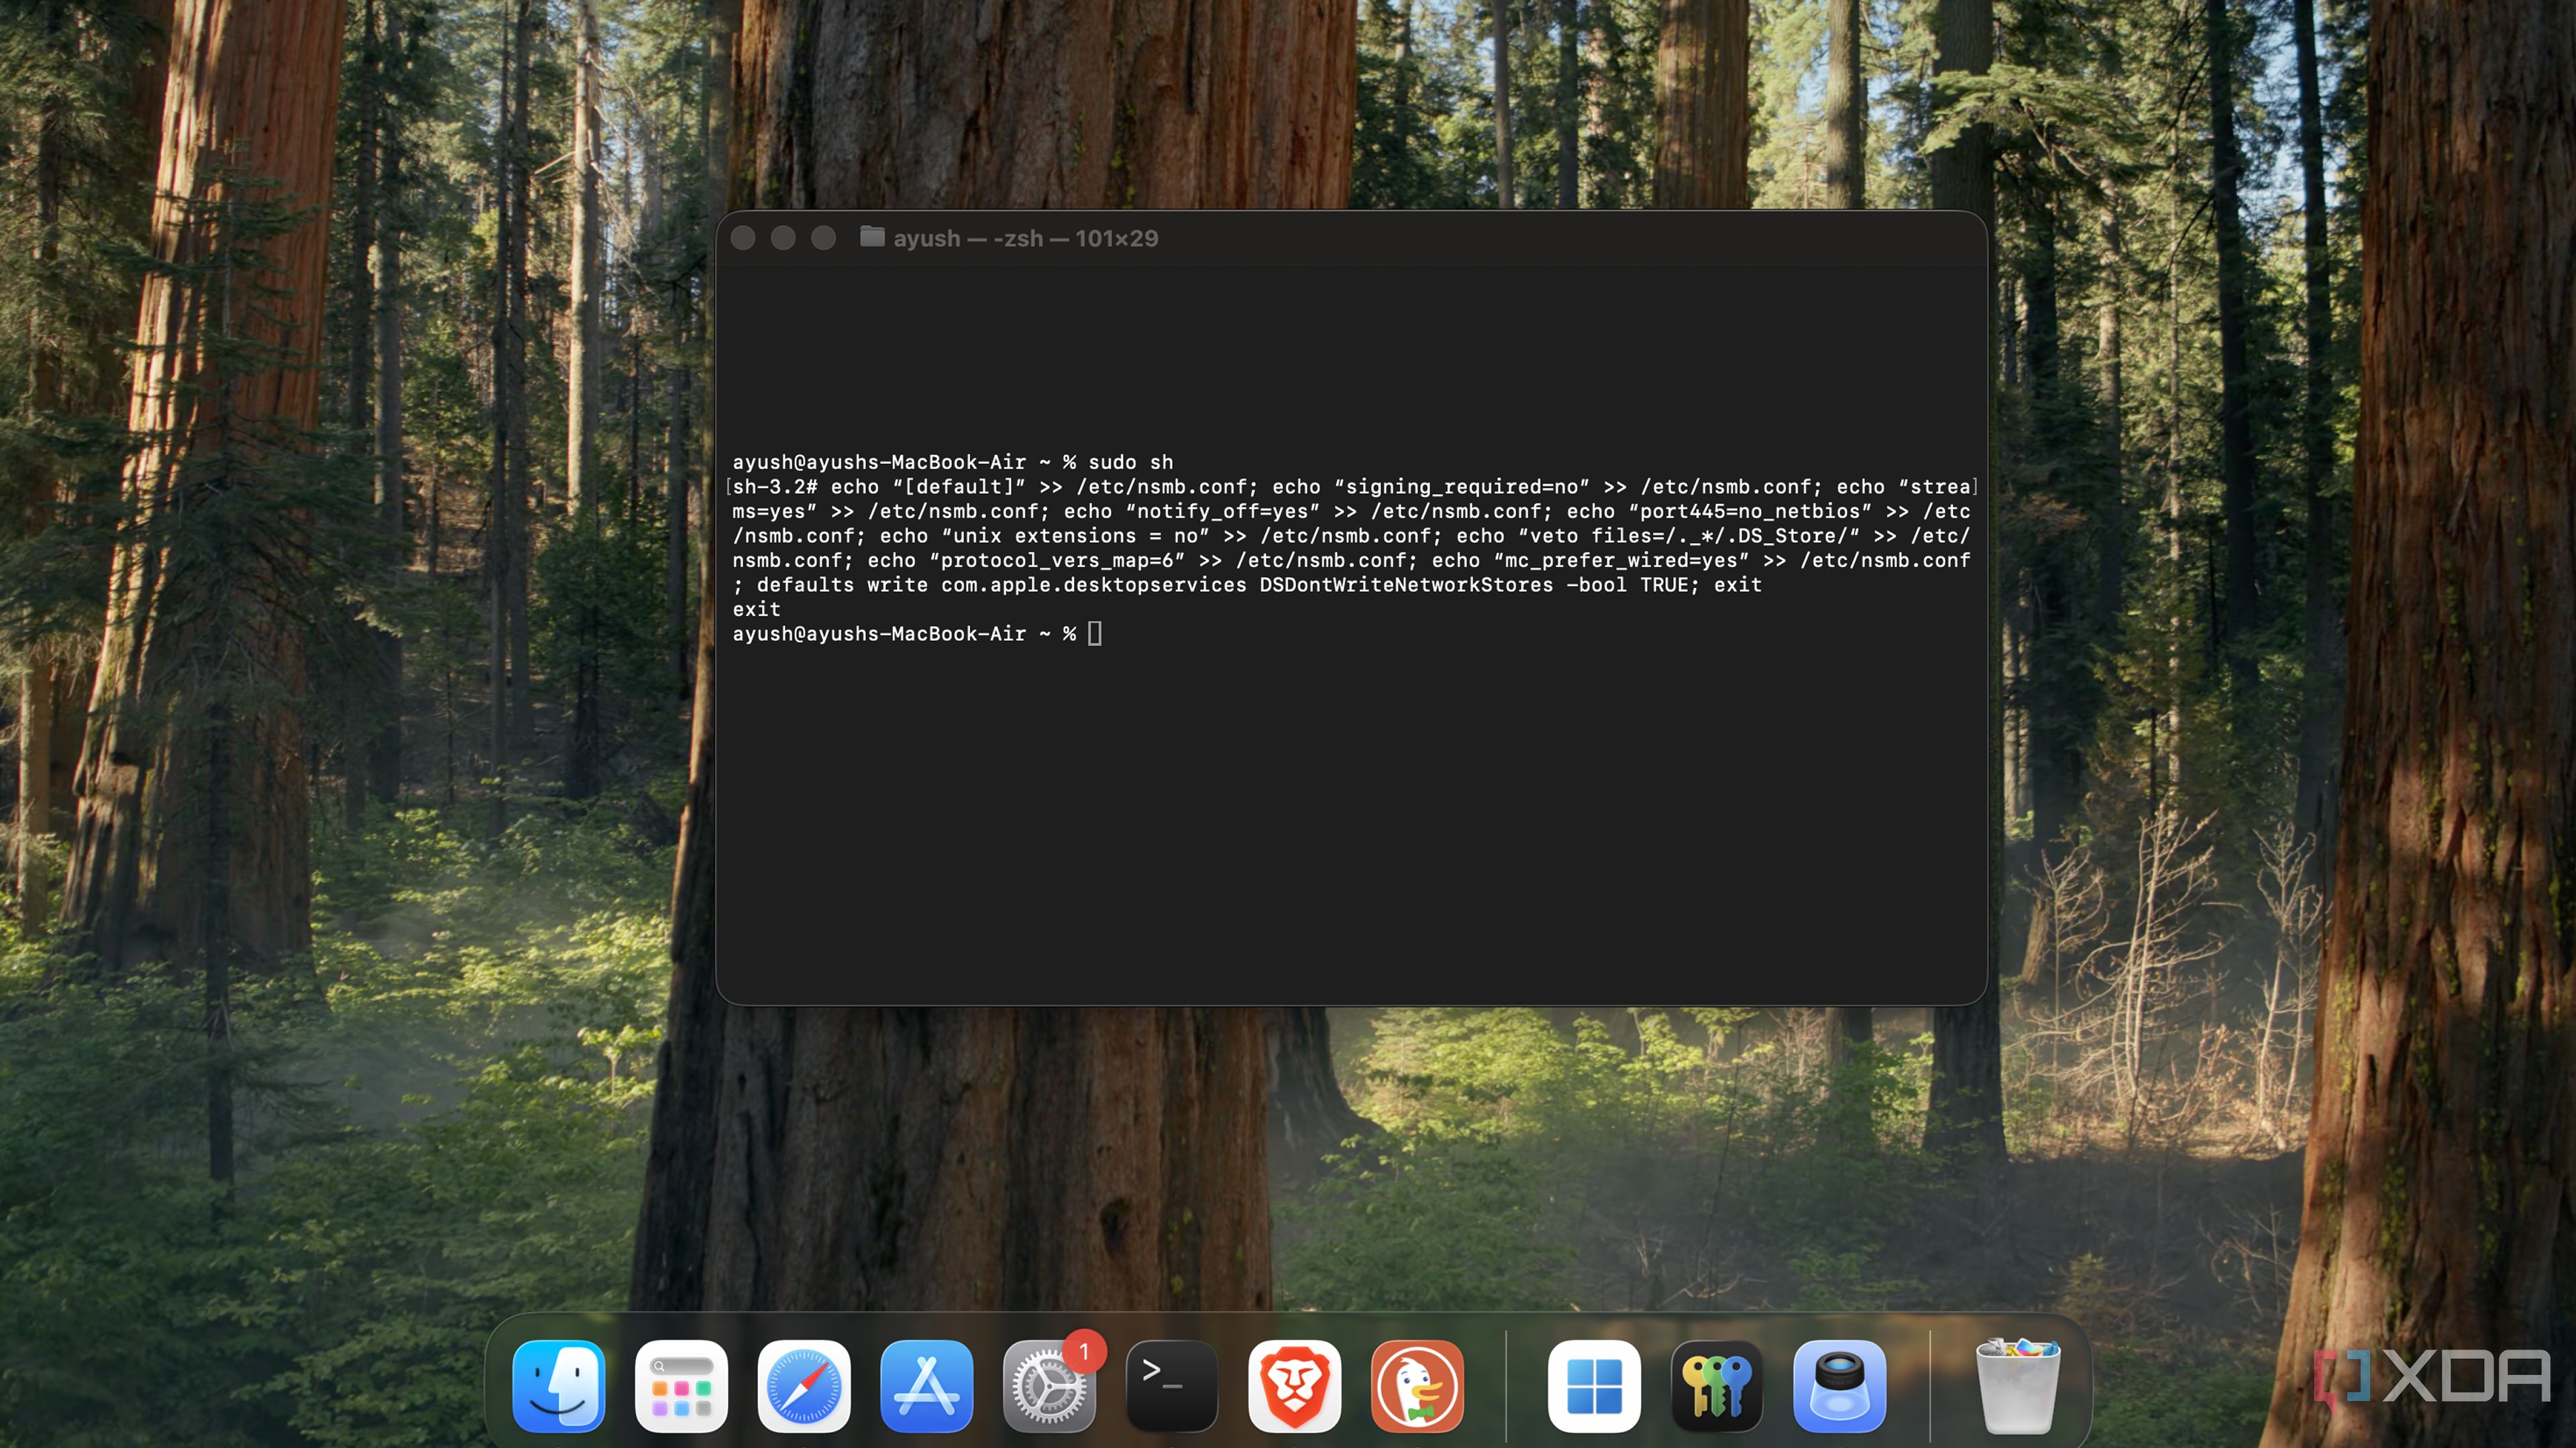2576x1448 pixels.
Task: Open Launchpad in the Dock
Action: tap(681, 1386)
